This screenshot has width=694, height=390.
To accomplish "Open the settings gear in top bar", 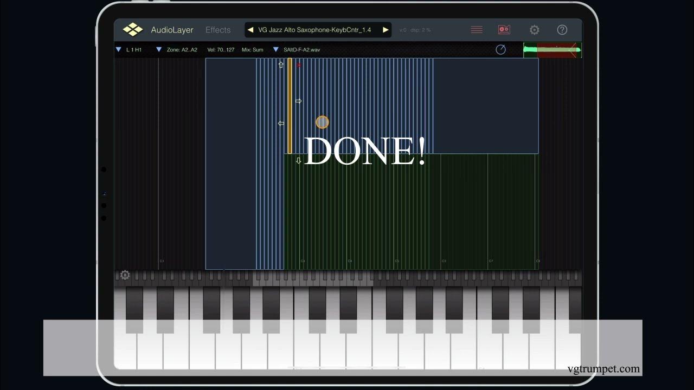I will pyautogui.click(x=535, y=30).
